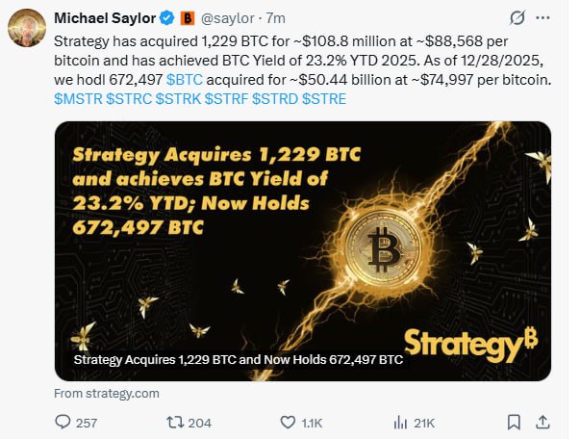Open the view analytics bar-chart icon

(x=401, y=422)
